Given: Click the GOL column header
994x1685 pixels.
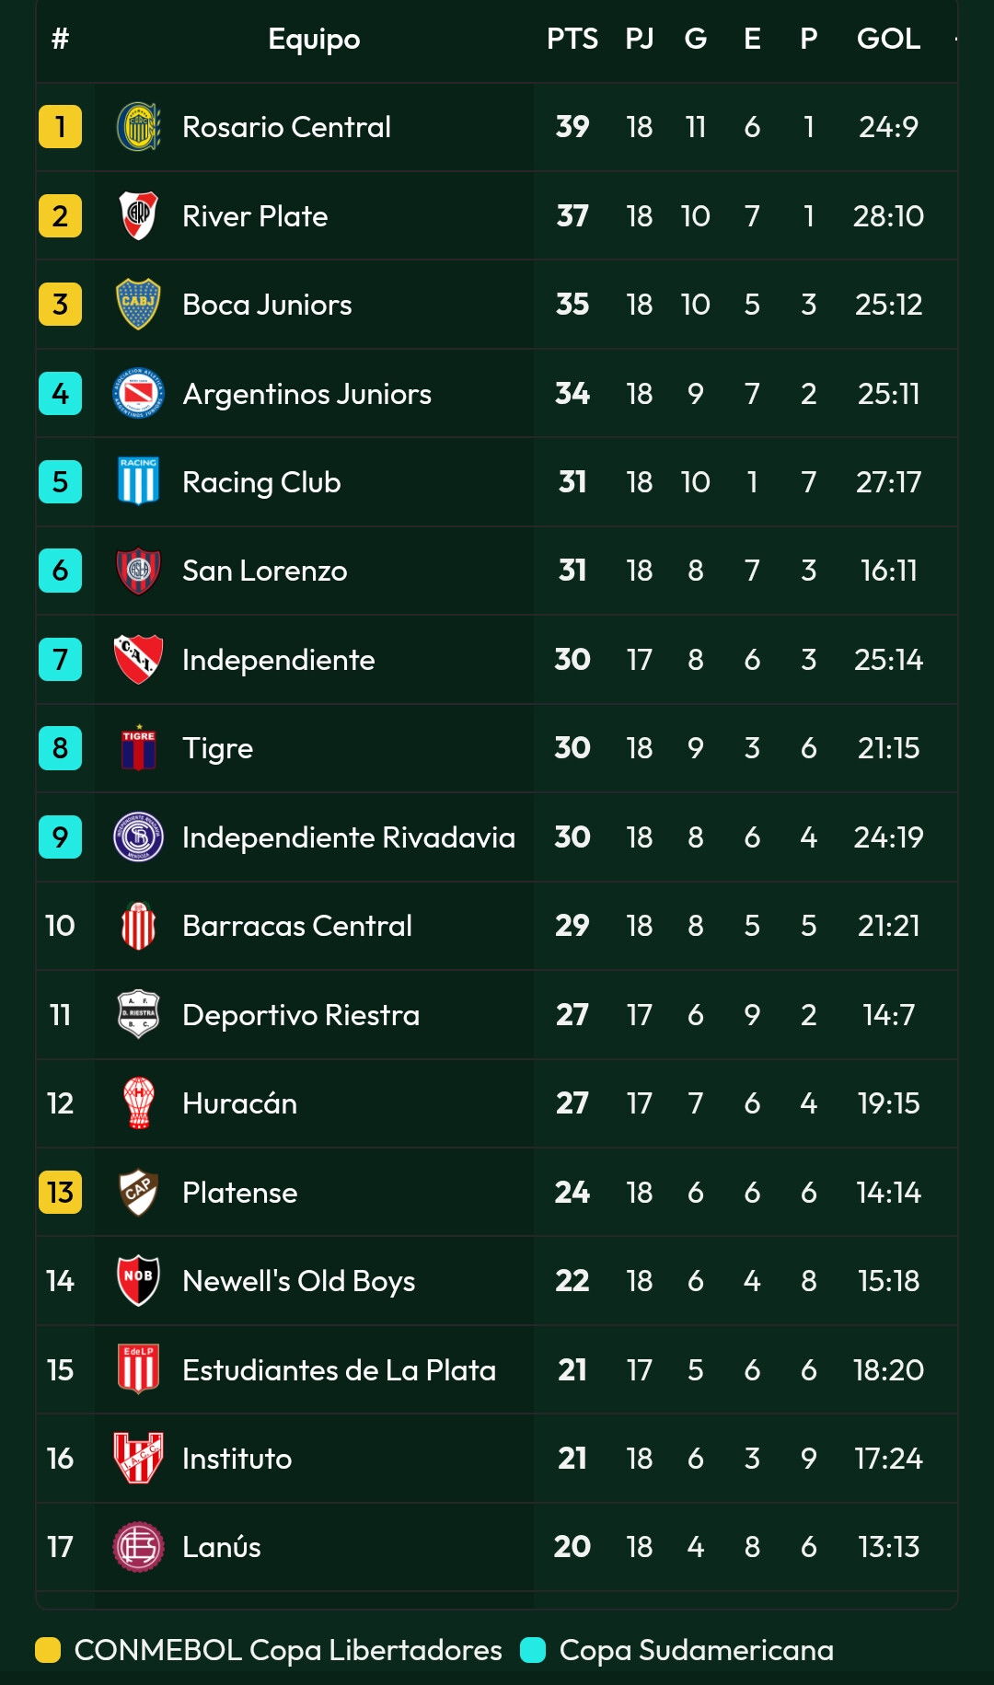Looking at the screenshot, I should click(x=888, y=39).
